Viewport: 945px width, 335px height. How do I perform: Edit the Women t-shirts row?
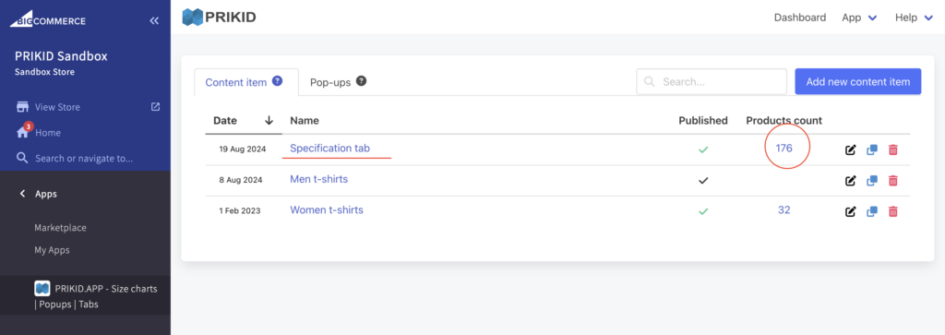850,211
